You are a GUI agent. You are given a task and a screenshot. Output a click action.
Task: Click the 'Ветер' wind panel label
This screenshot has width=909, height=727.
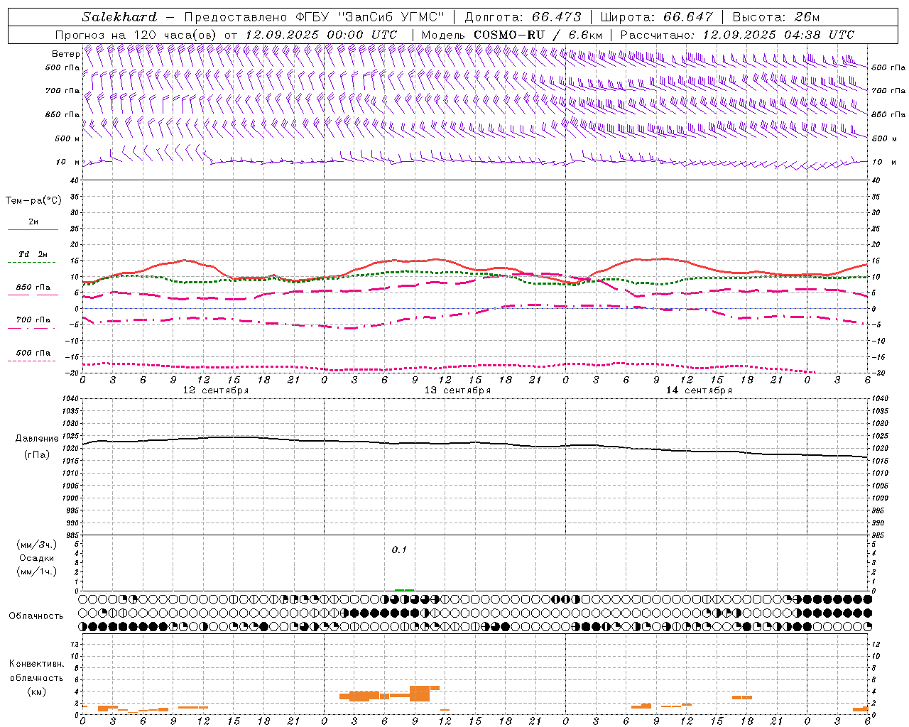pyautogui.click(x=65, y=54)
